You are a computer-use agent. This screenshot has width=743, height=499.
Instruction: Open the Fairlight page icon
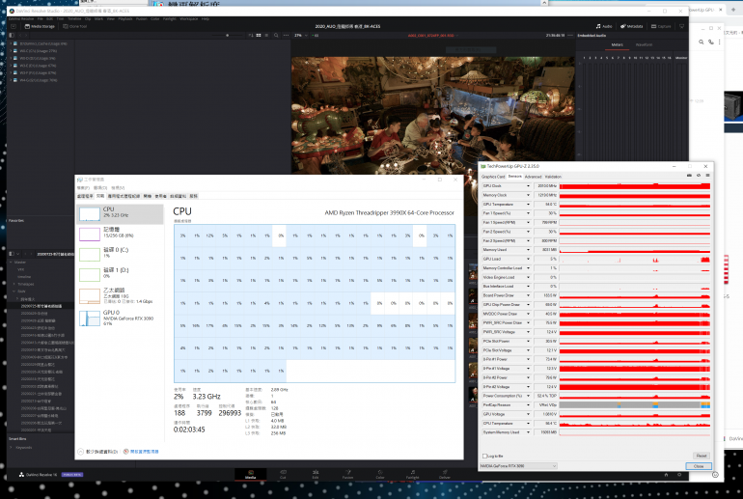point(412,474)
